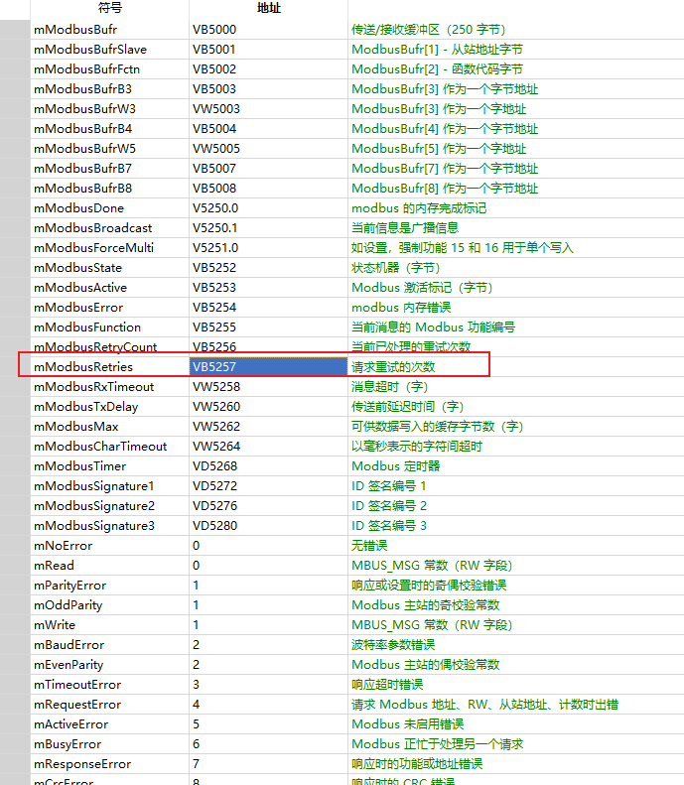Click comment modbus 的内存完成标记

[419, 208]
